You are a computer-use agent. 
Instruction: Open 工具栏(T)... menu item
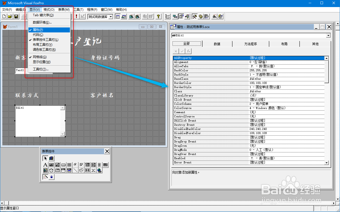pyautogui.click(x=49, y=69)
